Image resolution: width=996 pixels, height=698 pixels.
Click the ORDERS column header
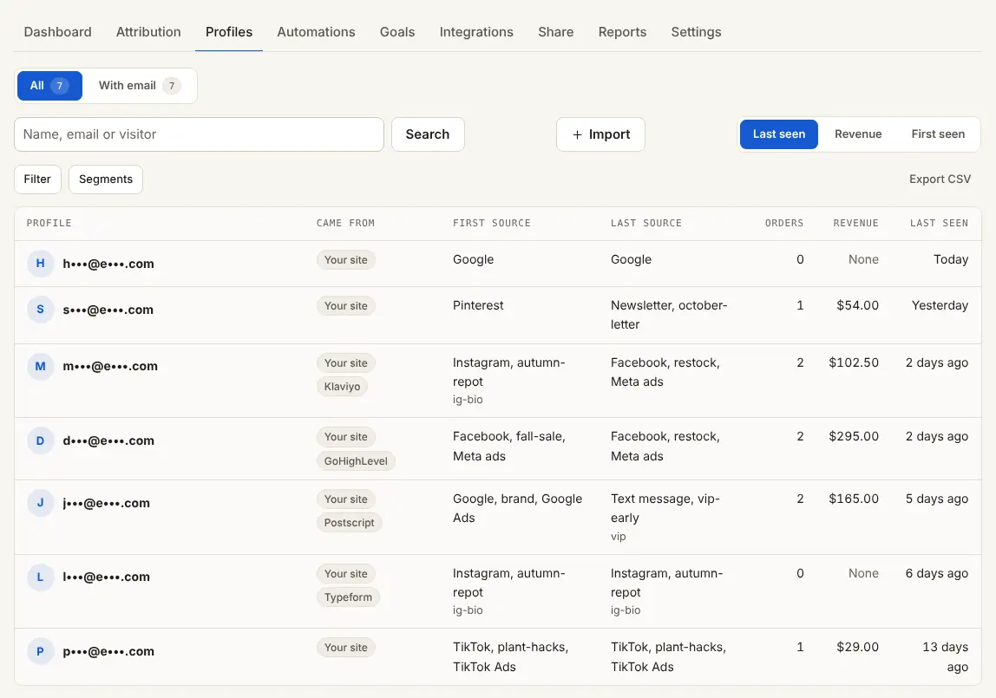click(783, 223)
